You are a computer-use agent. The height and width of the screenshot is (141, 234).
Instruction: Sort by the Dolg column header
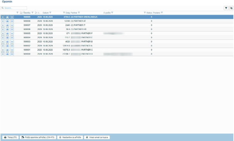coord(68,13)
